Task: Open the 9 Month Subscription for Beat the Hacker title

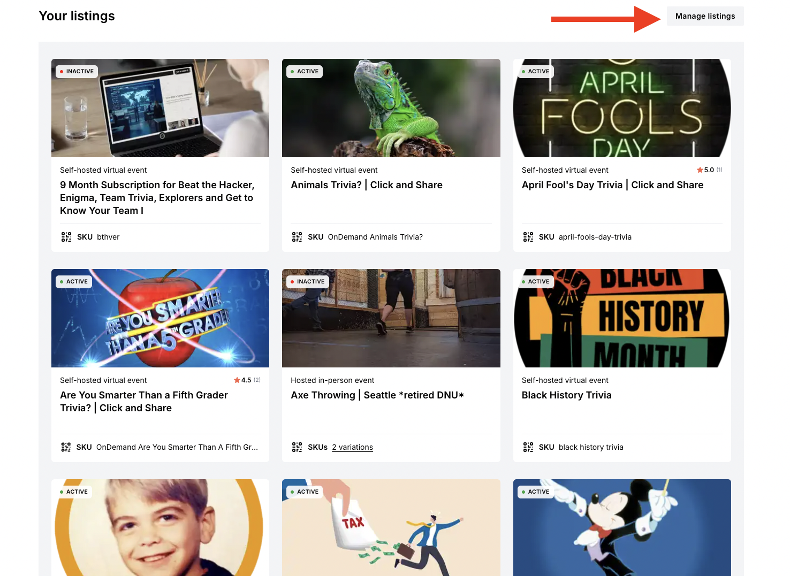Action: 157,198
